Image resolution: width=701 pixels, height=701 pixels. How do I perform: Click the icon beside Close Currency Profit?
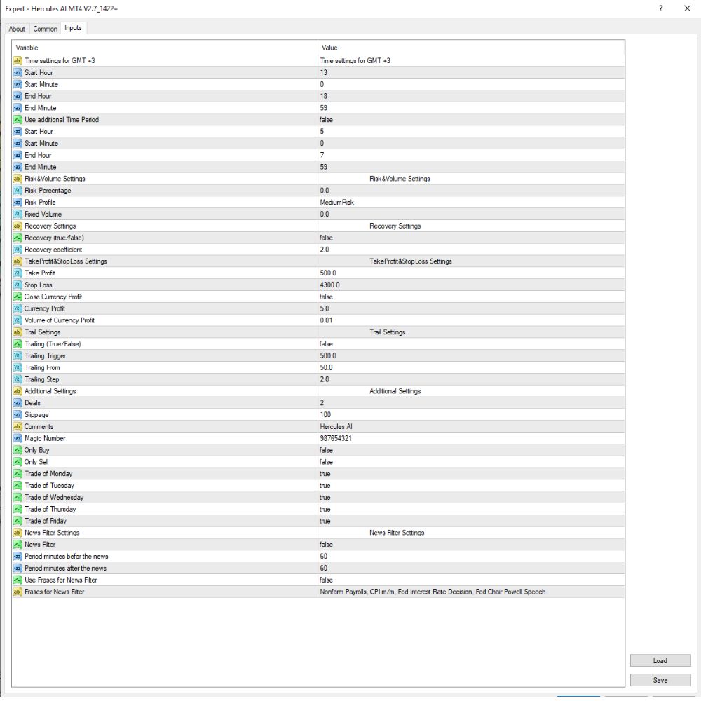click(18, 297)
